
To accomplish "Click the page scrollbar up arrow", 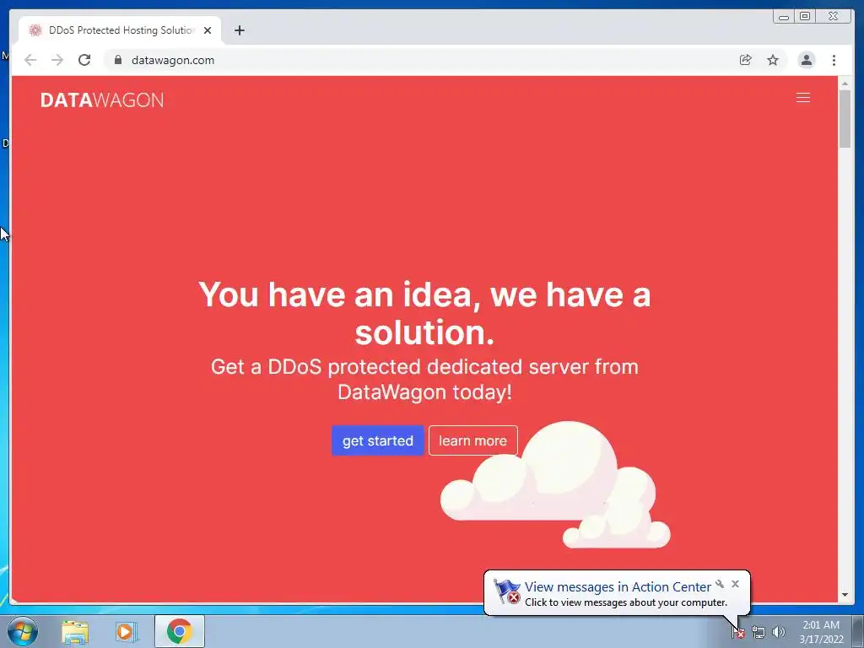I will pos(845,84).
